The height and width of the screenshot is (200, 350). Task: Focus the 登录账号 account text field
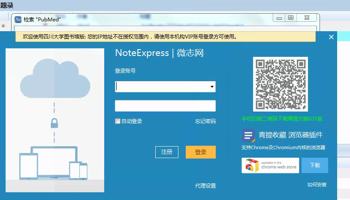pos(162,87)
